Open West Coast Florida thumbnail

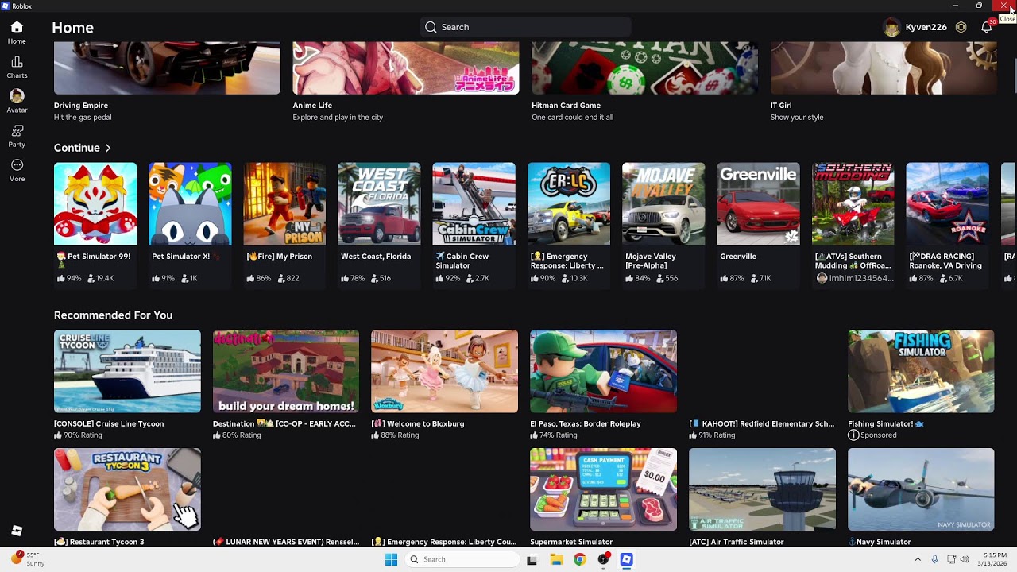(379, 204)
